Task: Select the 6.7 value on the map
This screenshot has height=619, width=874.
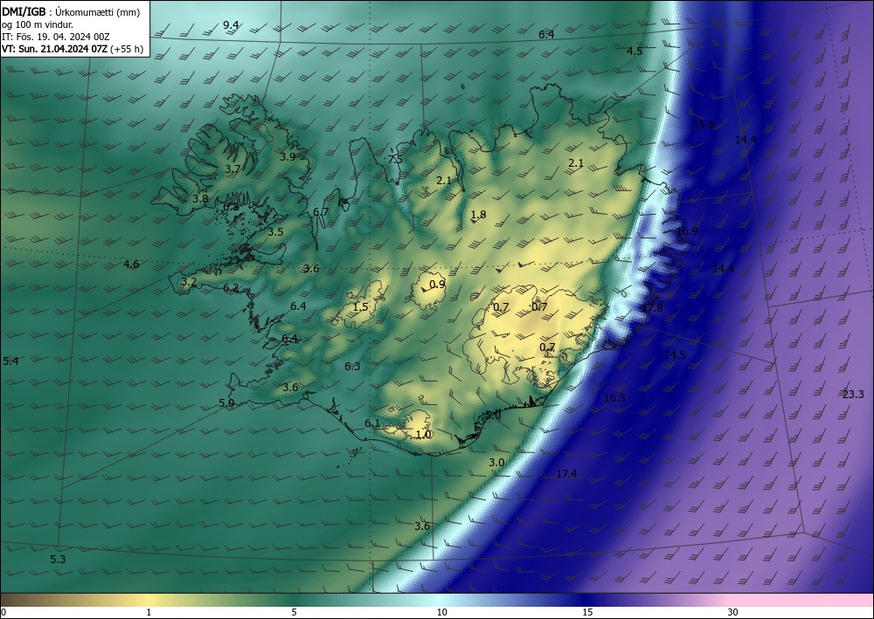Action: point(321,211)
